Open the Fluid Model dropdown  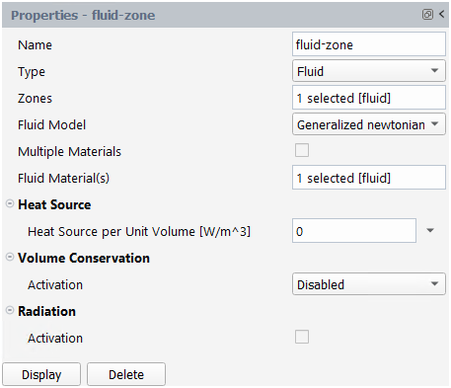point(369,124)
